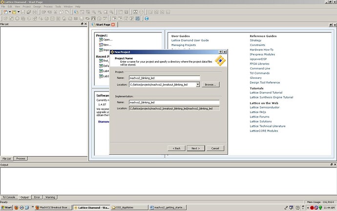Screen dimensions: 337x211
Task: Click the Zoom Out toolbar icon
Action: pos(100,12)
